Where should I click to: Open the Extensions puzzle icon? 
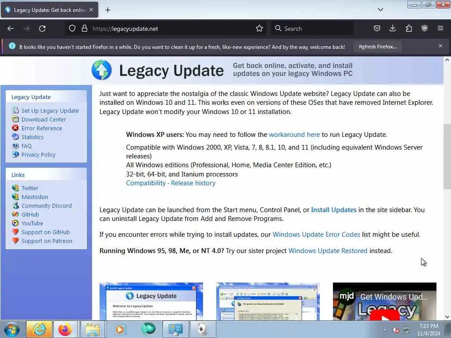tap(409, 29)
